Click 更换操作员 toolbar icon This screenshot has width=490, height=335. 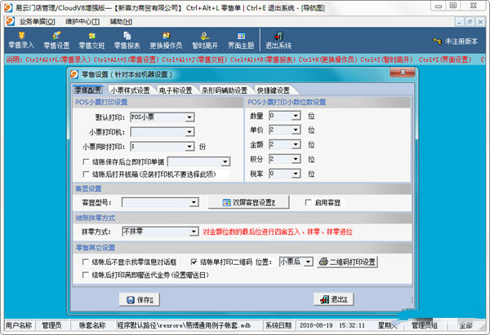[x=166, y=41]
